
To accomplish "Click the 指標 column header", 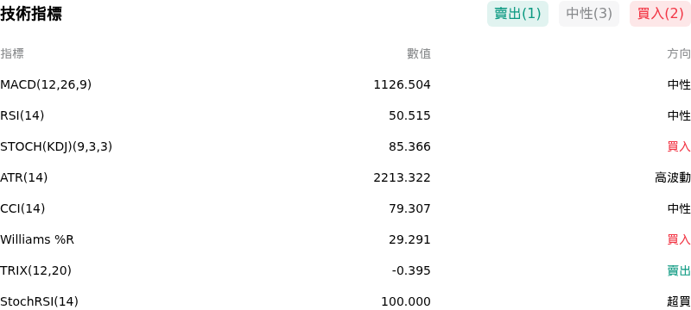I will tap(12, 53).
